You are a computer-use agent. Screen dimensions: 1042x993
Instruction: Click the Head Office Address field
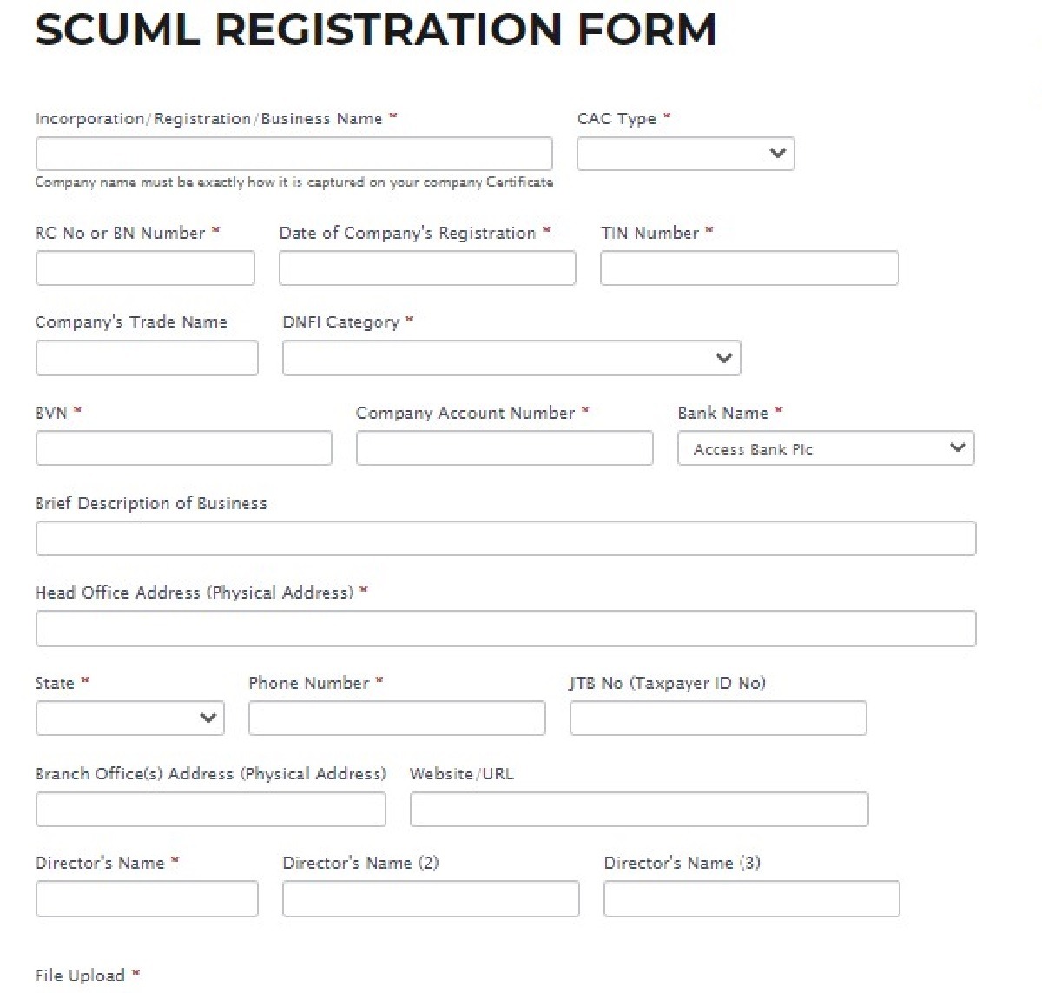coord(505,627)
